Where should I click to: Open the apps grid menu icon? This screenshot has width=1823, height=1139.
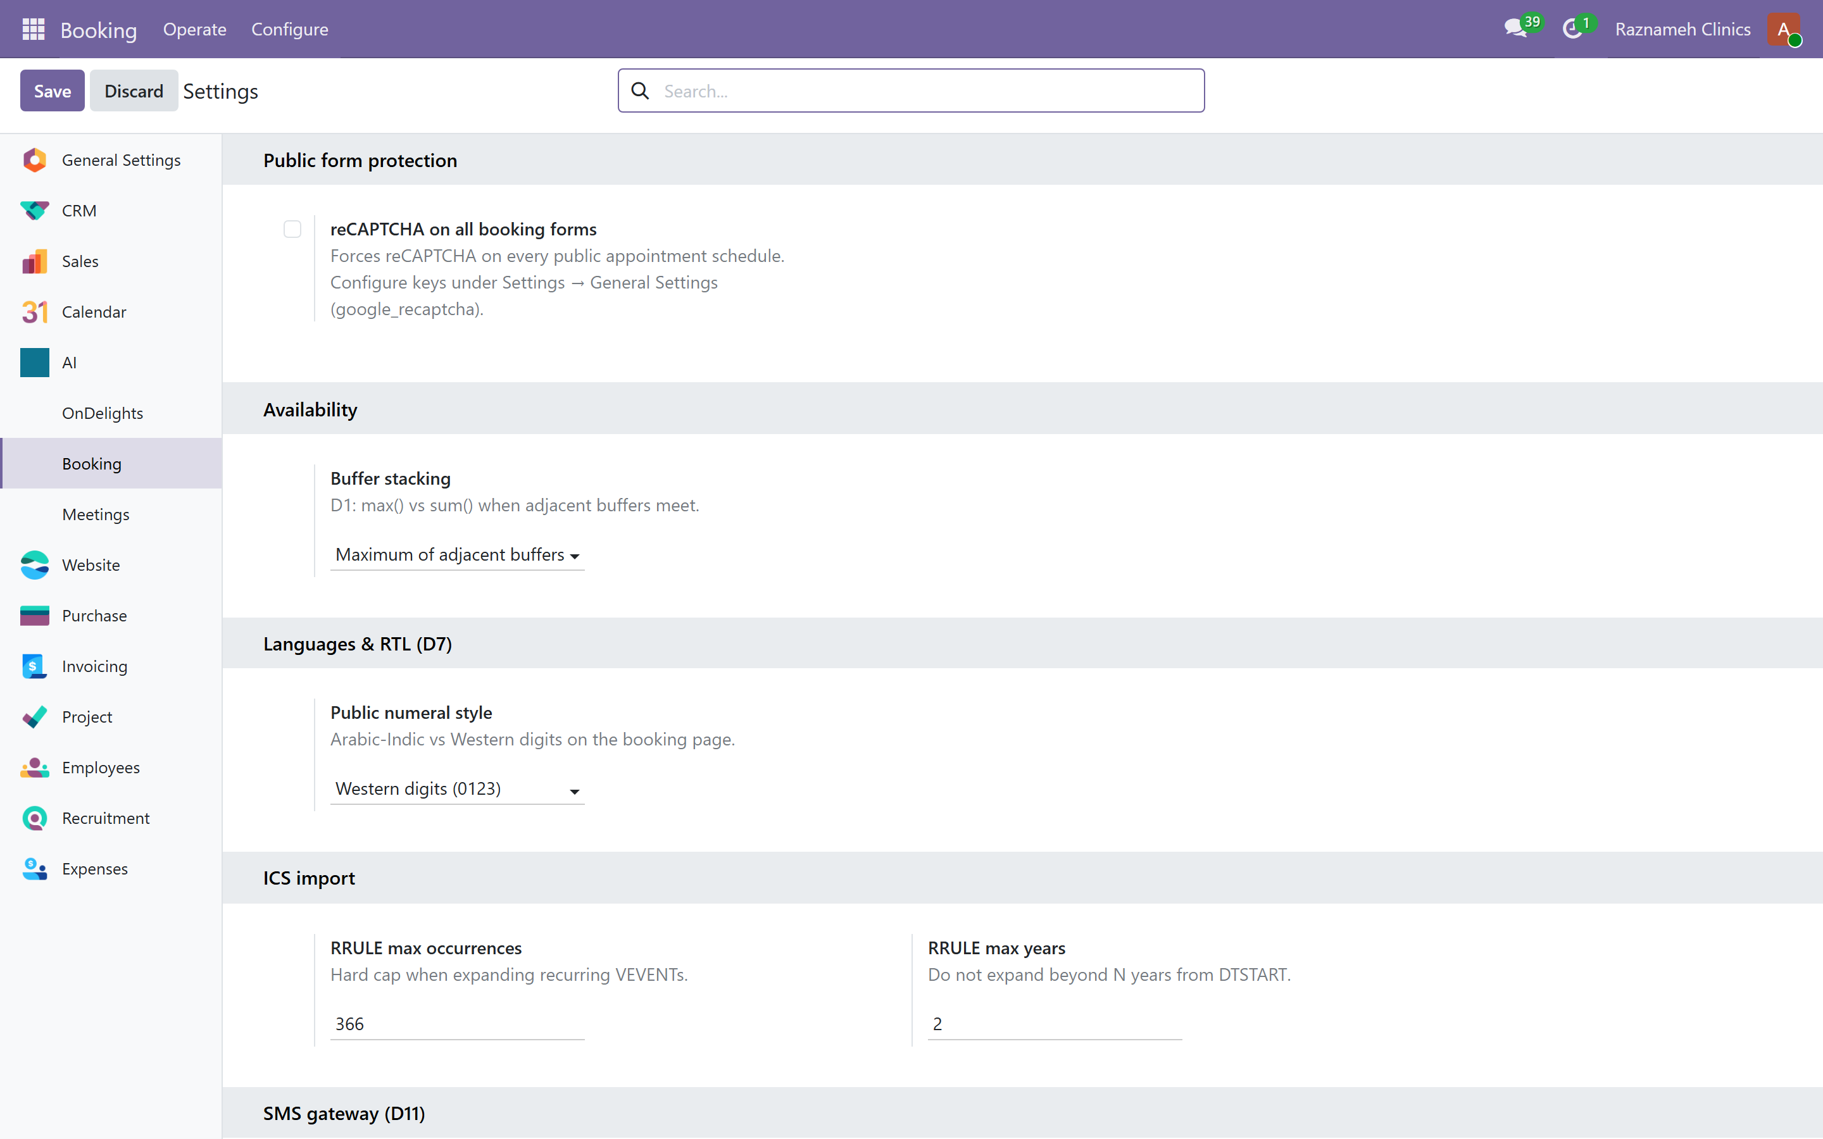pos(33,29)
